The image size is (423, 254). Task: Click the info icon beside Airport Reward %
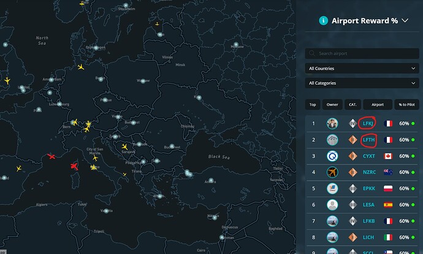323,21
